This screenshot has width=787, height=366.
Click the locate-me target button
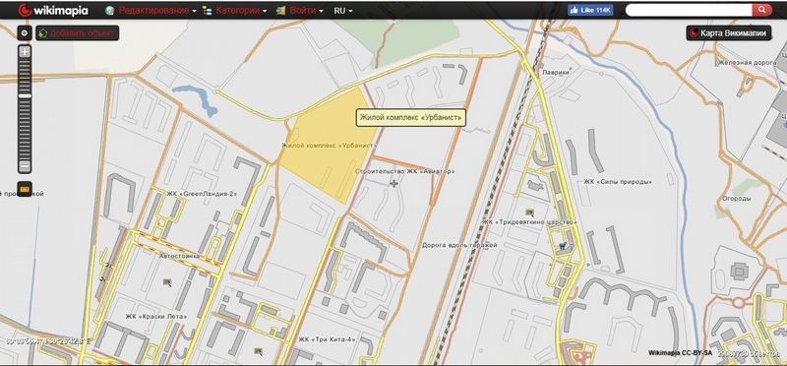(25, 33)
